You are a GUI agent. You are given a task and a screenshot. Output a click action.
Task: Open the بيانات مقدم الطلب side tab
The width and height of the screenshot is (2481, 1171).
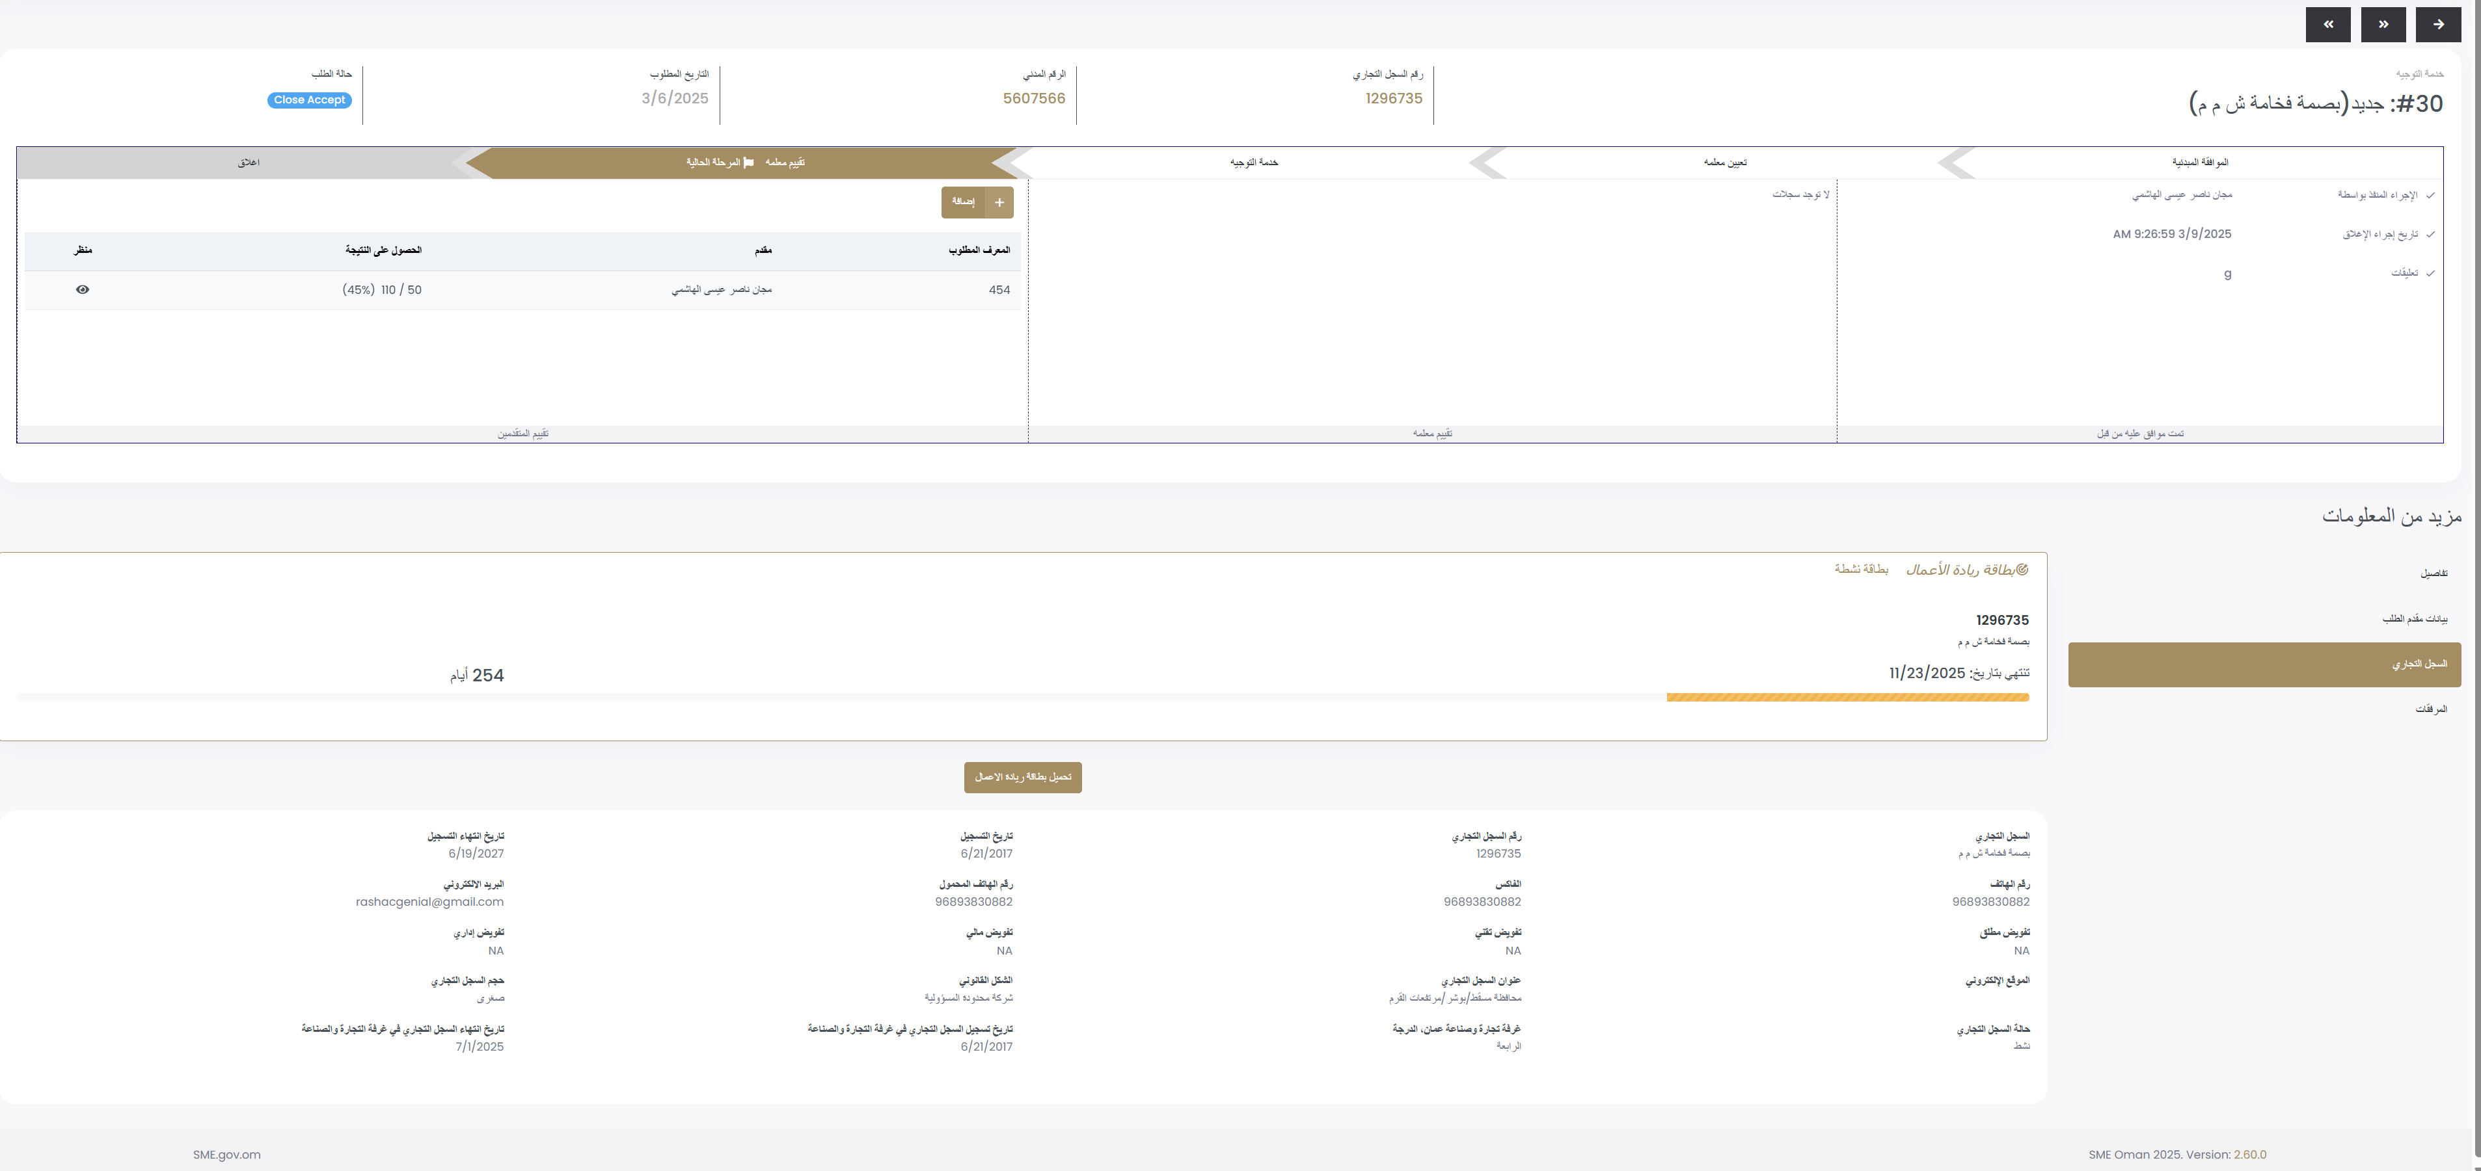2413,619
